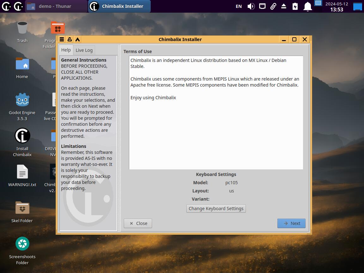Screen dimensions: 364x273
Task: Click the blue show desktop button
Action: (x=358, y=6)
